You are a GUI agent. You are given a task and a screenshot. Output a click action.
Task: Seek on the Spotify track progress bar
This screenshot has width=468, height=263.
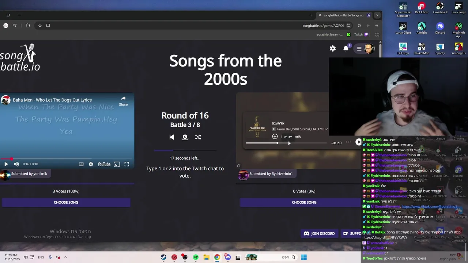pos(286,143)
